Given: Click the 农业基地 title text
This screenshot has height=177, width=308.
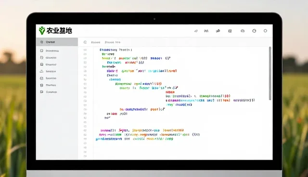Looking at the screenshot, I should 59,31.
